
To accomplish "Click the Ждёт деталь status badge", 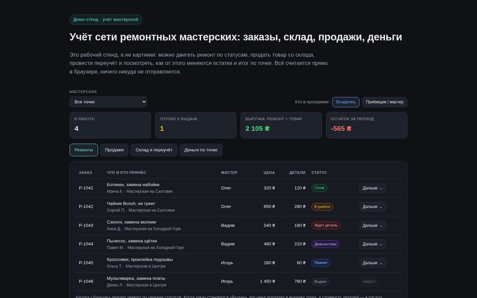I will tap(326, 225).
